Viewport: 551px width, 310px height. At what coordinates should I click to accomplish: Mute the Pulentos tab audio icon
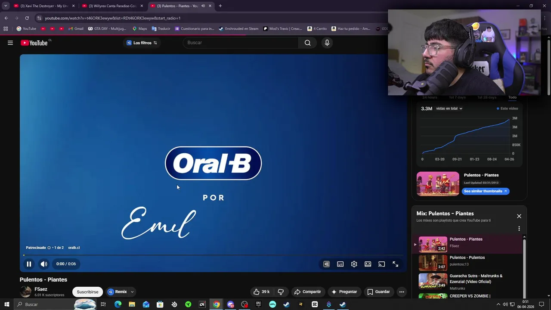203,6
